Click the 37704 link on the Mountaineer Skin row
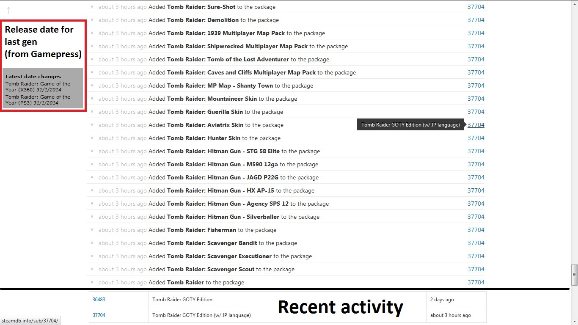Image resolution: width=578 pixels, height=325 pixels. click(x=476, y=99)
